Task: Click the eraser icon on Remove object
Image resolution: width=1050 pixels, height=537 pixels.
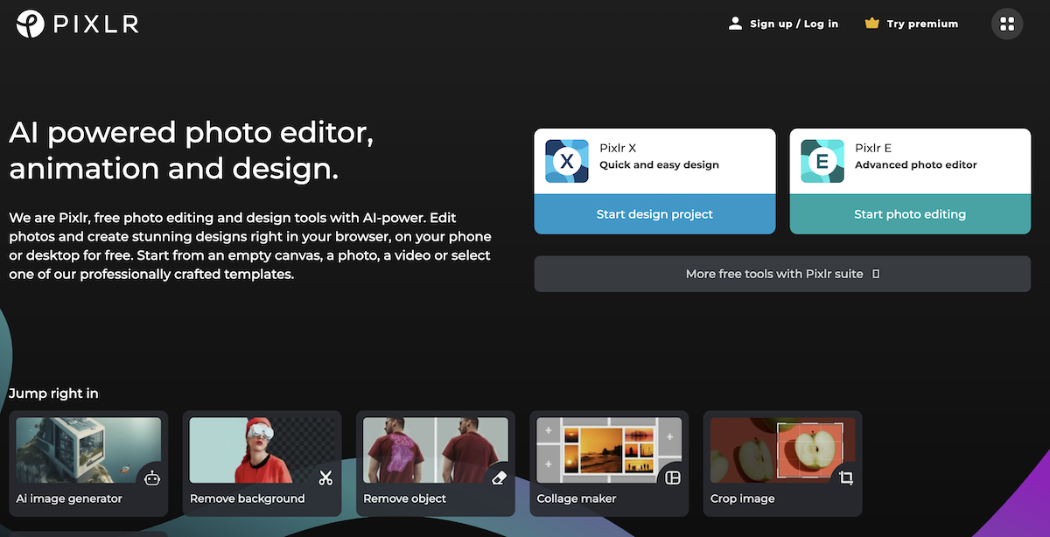Action: click(x=498, y=478)
